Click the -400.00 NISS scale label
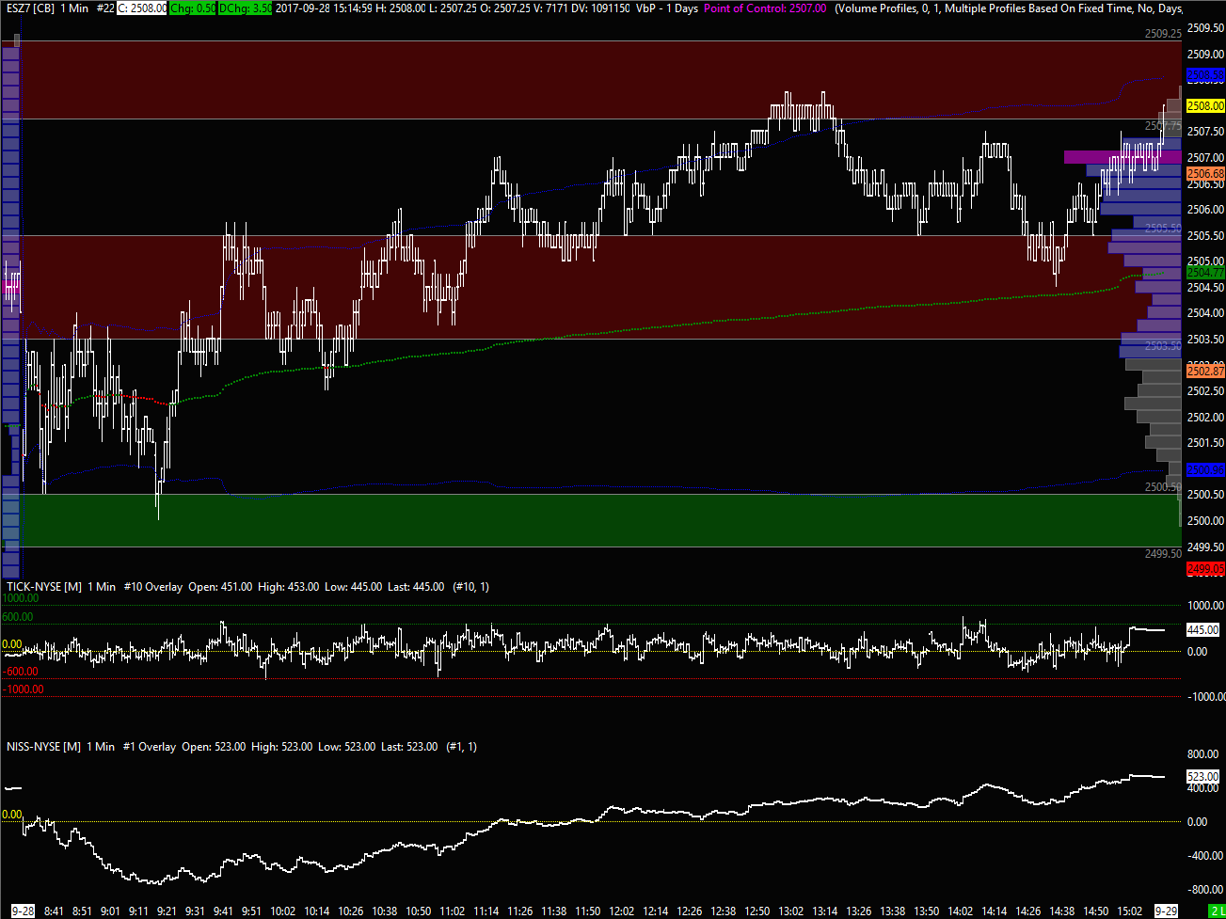Image resolution: width=1226 pixels, height=919 pixels. [1203, 856]
